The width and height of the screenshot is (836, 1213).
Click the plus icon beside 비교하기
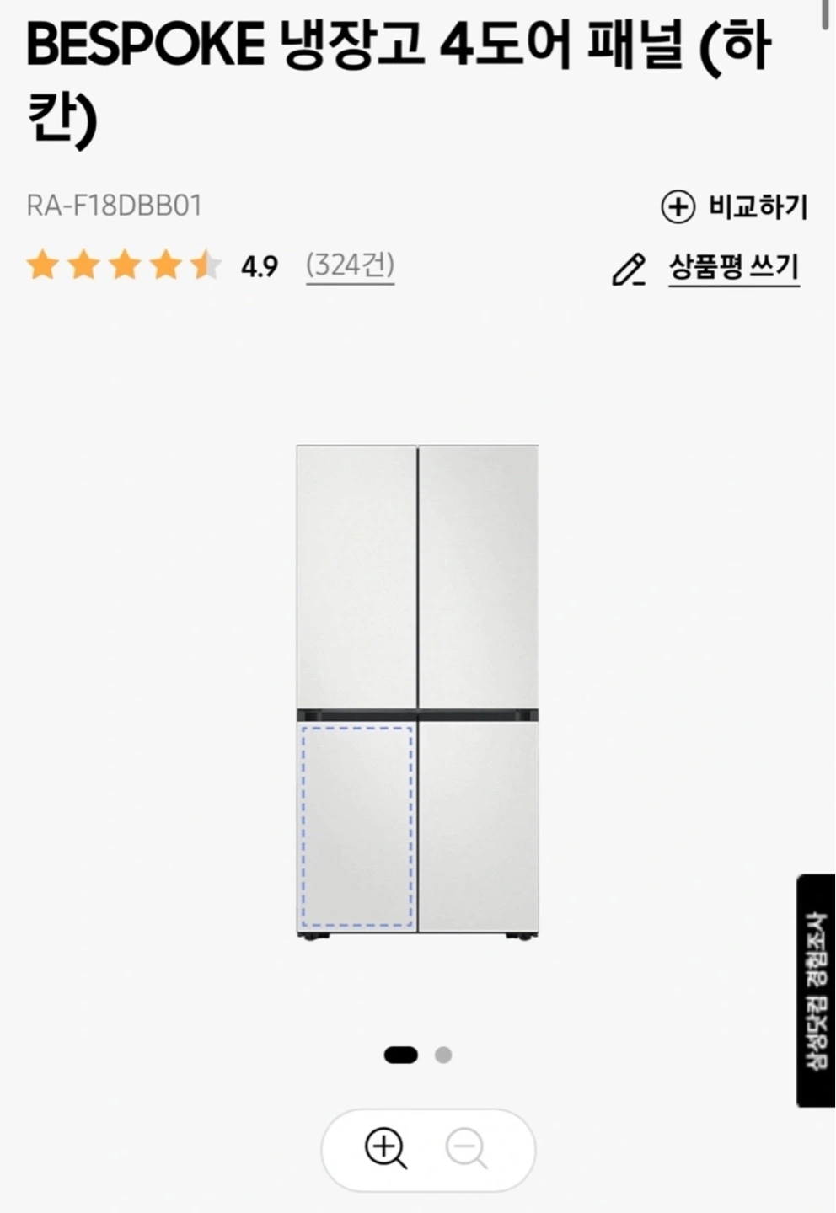(678, 206)
